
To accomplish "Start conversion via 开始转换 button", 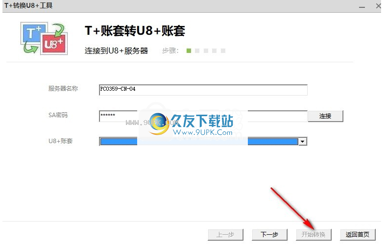I will [313, 235].
